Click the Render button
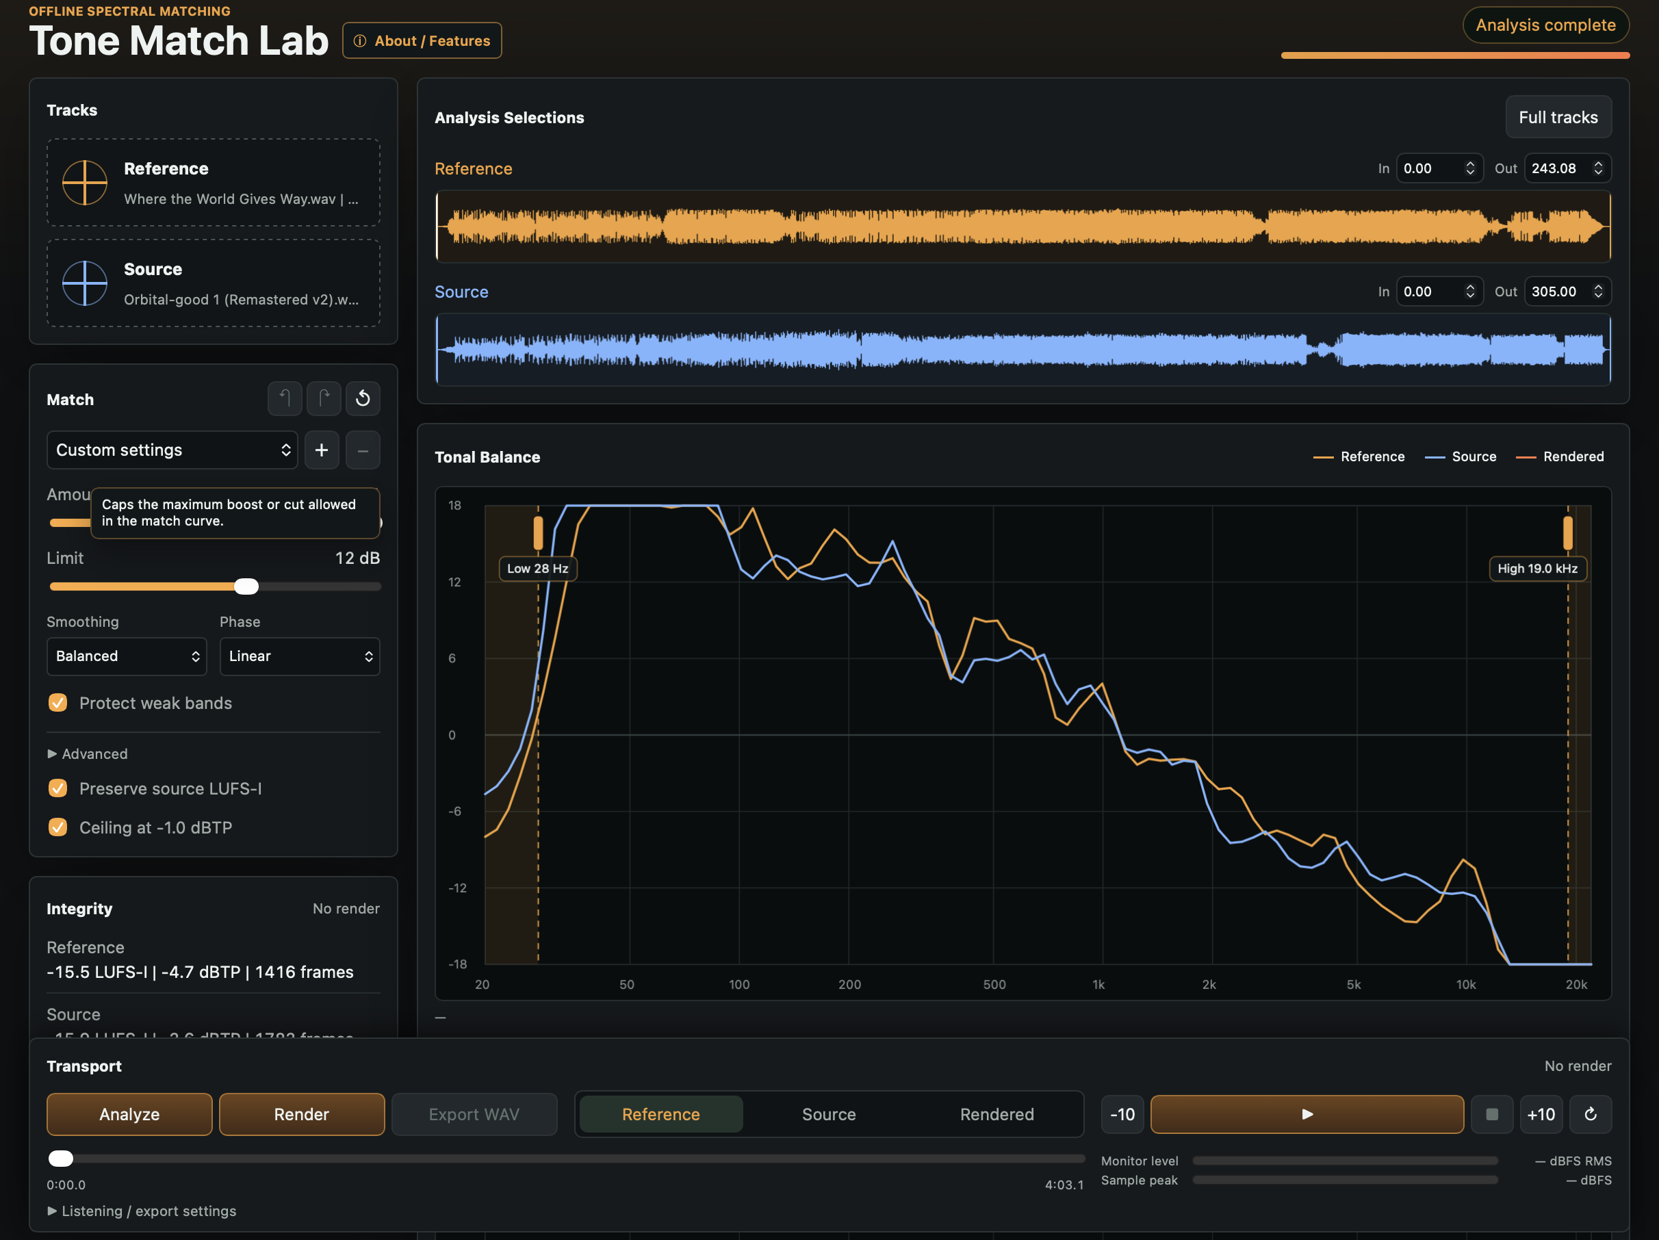The height and width of the screenshot is (1240, 1659). pyautogui.click(x=302, y=1114)
